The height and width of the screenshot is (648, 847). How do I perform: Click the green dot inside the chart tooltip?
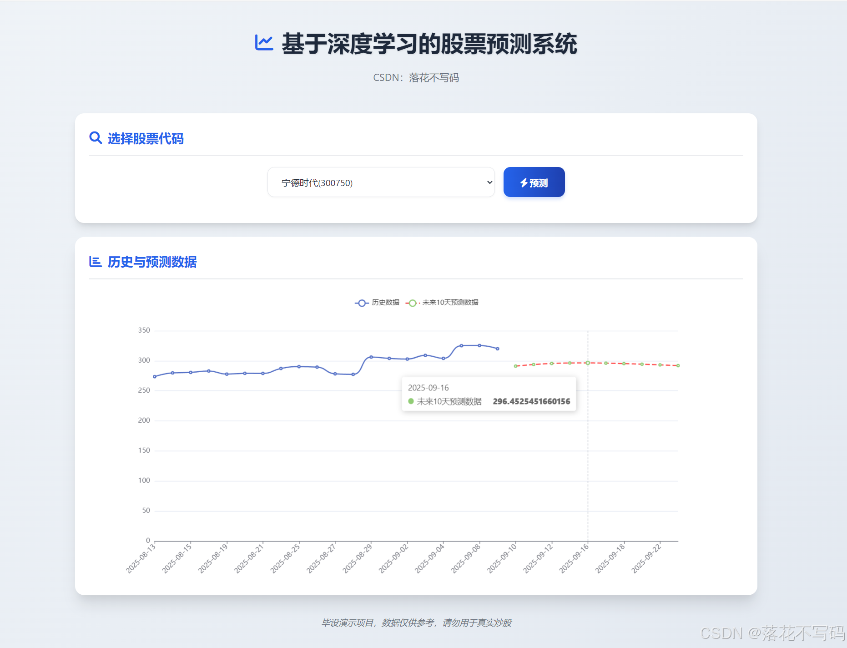pyautogui.click(x=411, y=401)
